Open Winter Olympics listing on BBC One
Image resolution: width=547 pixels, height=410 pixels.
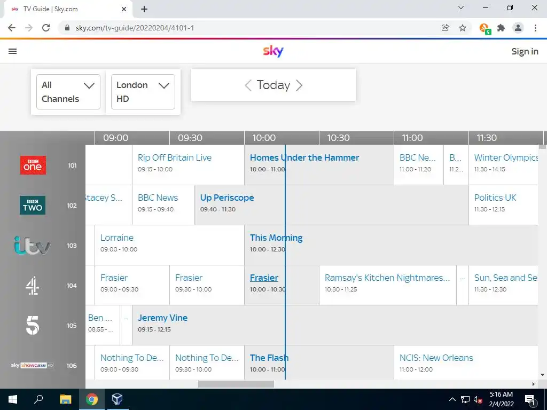tap(503, 165)
